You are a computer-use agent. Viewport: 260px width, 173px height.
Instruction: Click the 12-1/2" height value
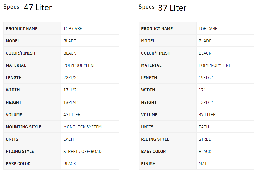(206, 102)
